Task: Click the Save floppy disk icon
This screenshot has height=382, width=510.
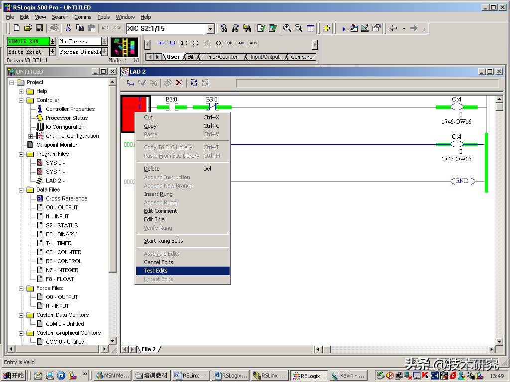Action: [x=39, y=28]
